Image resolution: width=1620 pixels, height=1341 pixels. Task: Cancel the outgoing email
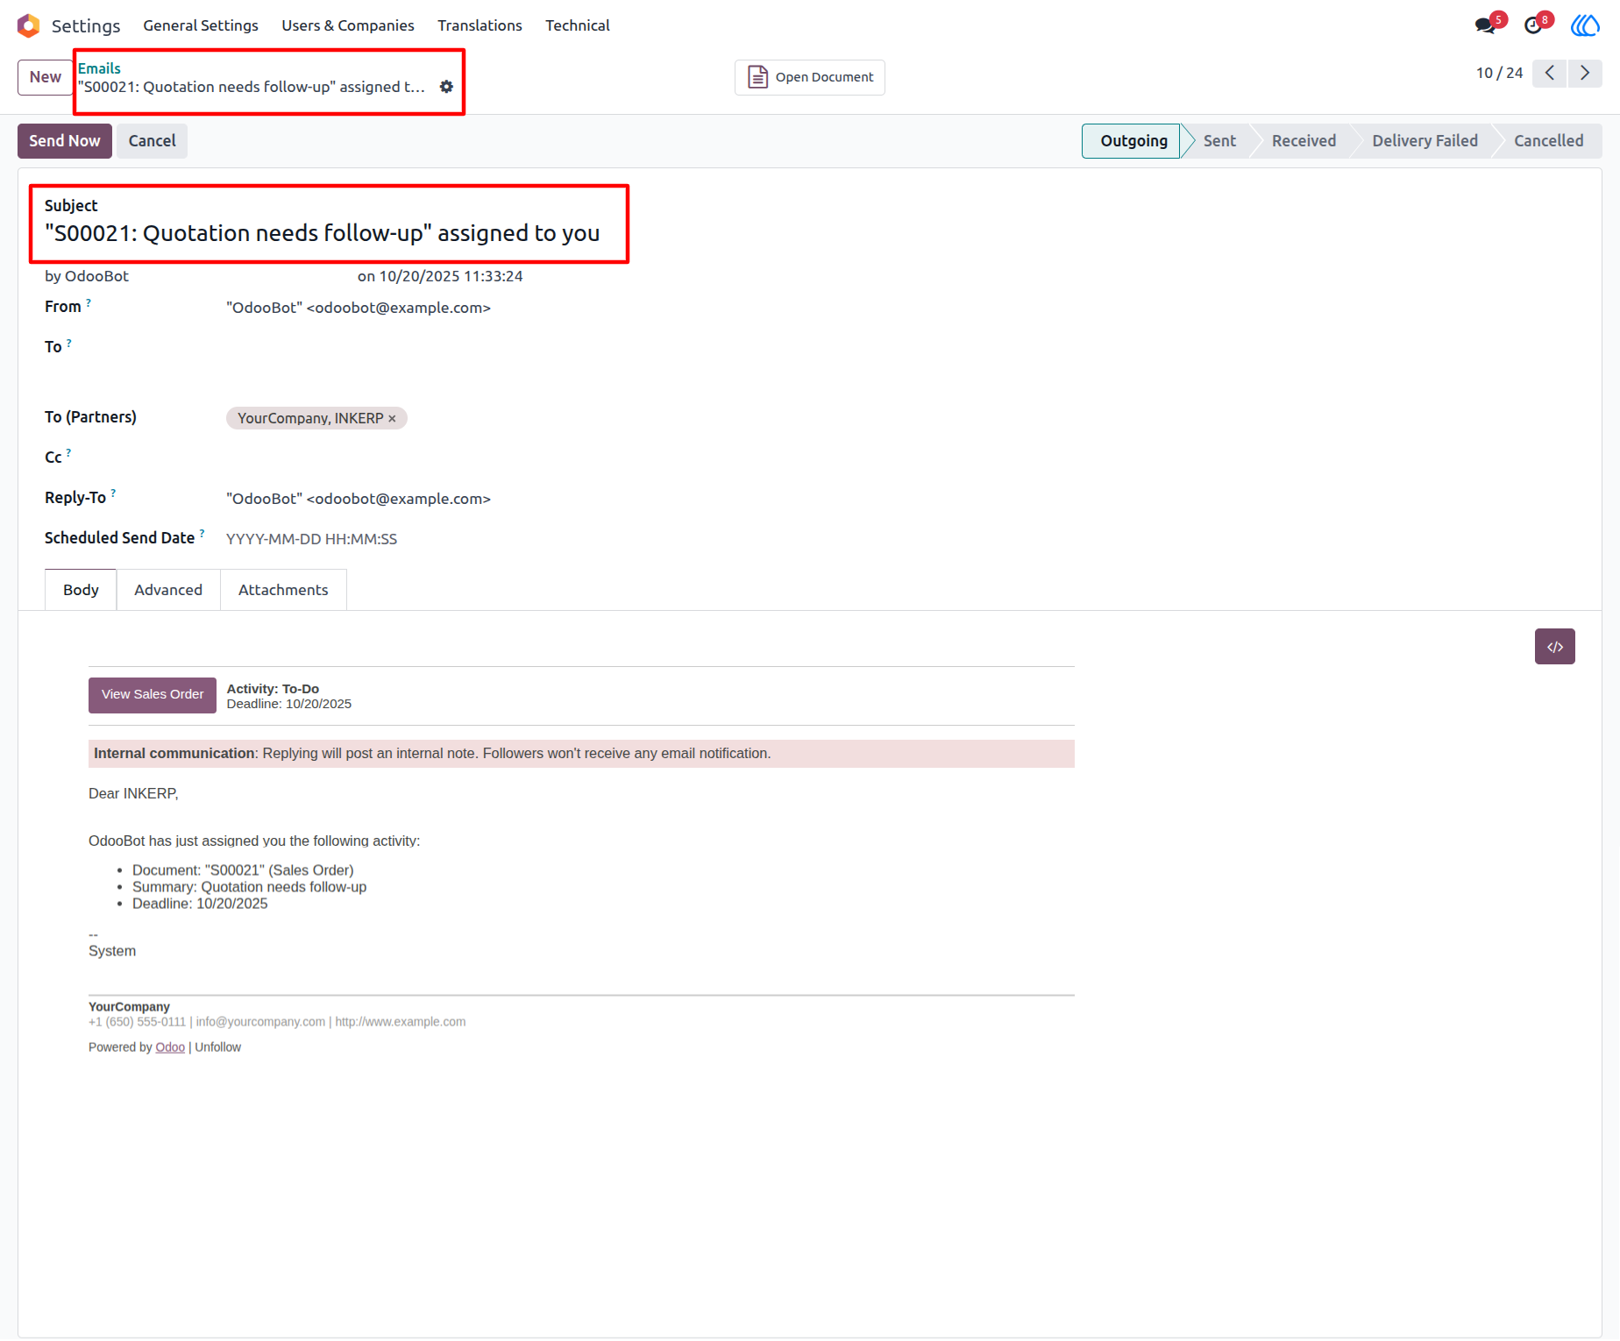click(x=152, y=141)
